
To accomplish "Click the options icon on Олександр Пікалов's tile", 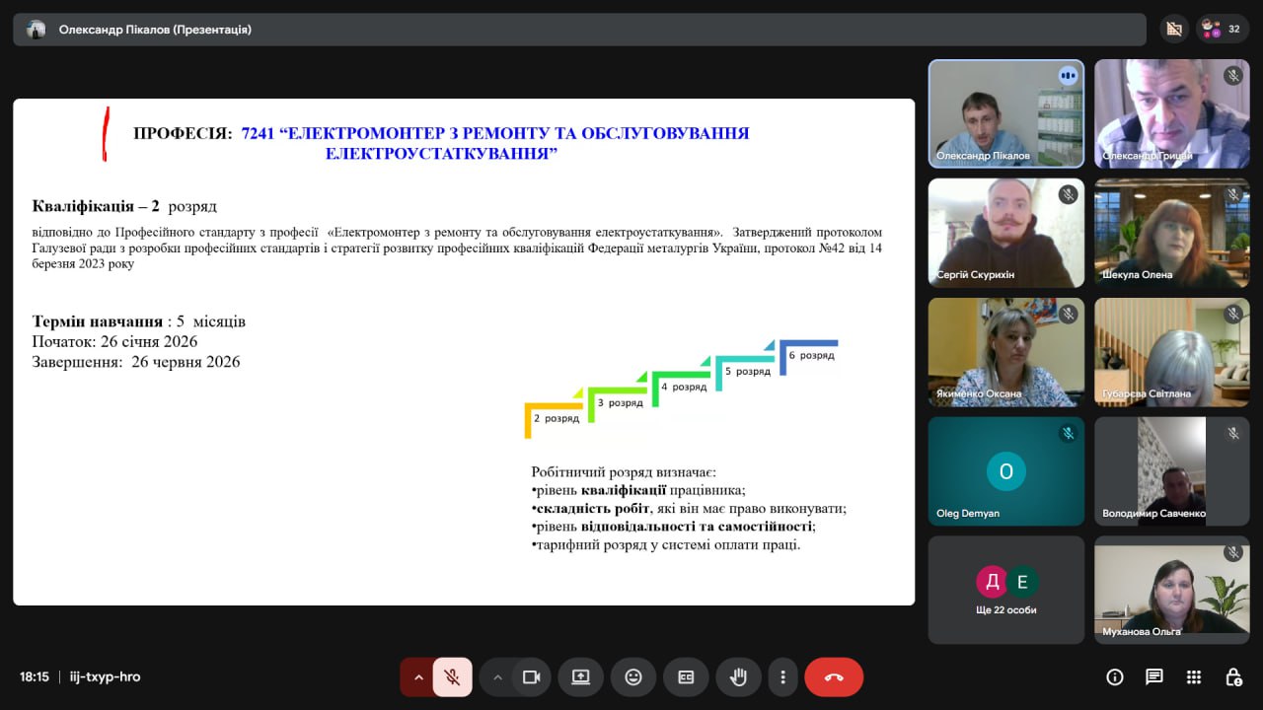I will click(1068, 76).
